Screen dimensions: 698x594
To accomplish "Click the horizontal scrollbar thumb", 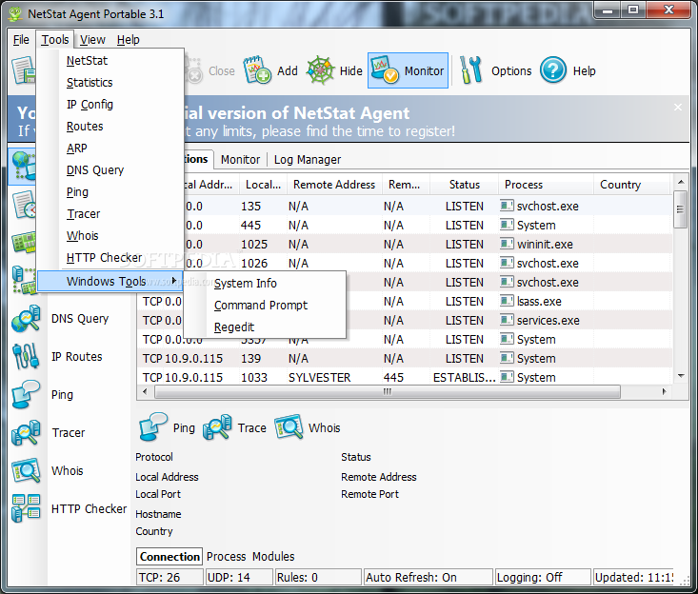I will [388, 391].
